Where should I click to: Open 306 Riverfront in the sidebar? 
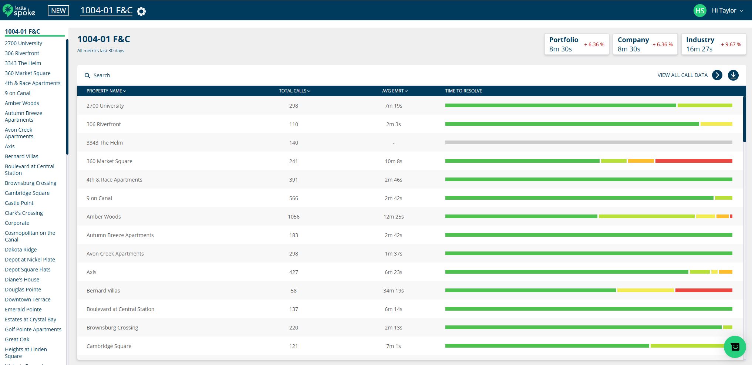pyautogui.click(x=22, y=53)
